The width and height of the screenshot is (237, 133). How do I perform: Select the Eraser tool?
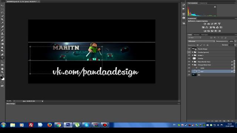point(2,41)
